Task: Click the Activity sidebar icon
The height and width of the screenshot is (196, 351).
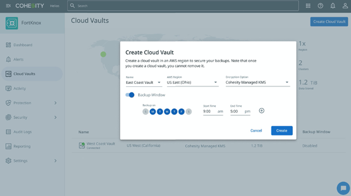Action: point(8,88)
